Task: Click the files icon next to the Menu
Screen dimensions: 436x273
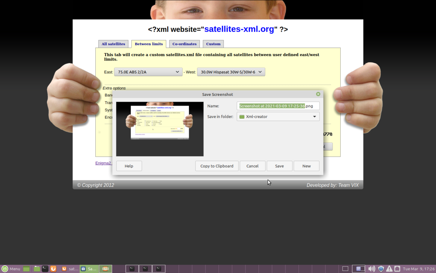Action: click(x=26, y=269)
